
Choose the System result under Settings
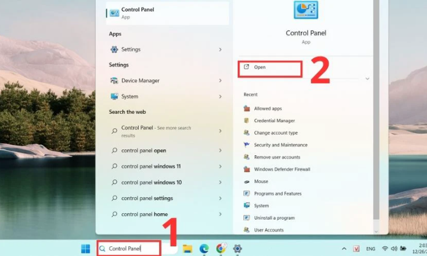(130, 97)
